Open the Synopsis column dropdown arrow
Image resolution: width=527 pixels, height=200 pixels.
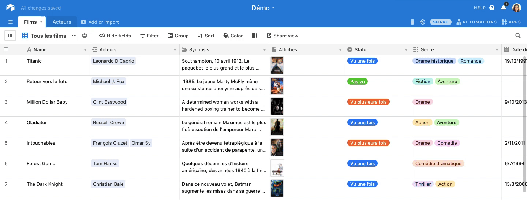[x=265, y=50]
